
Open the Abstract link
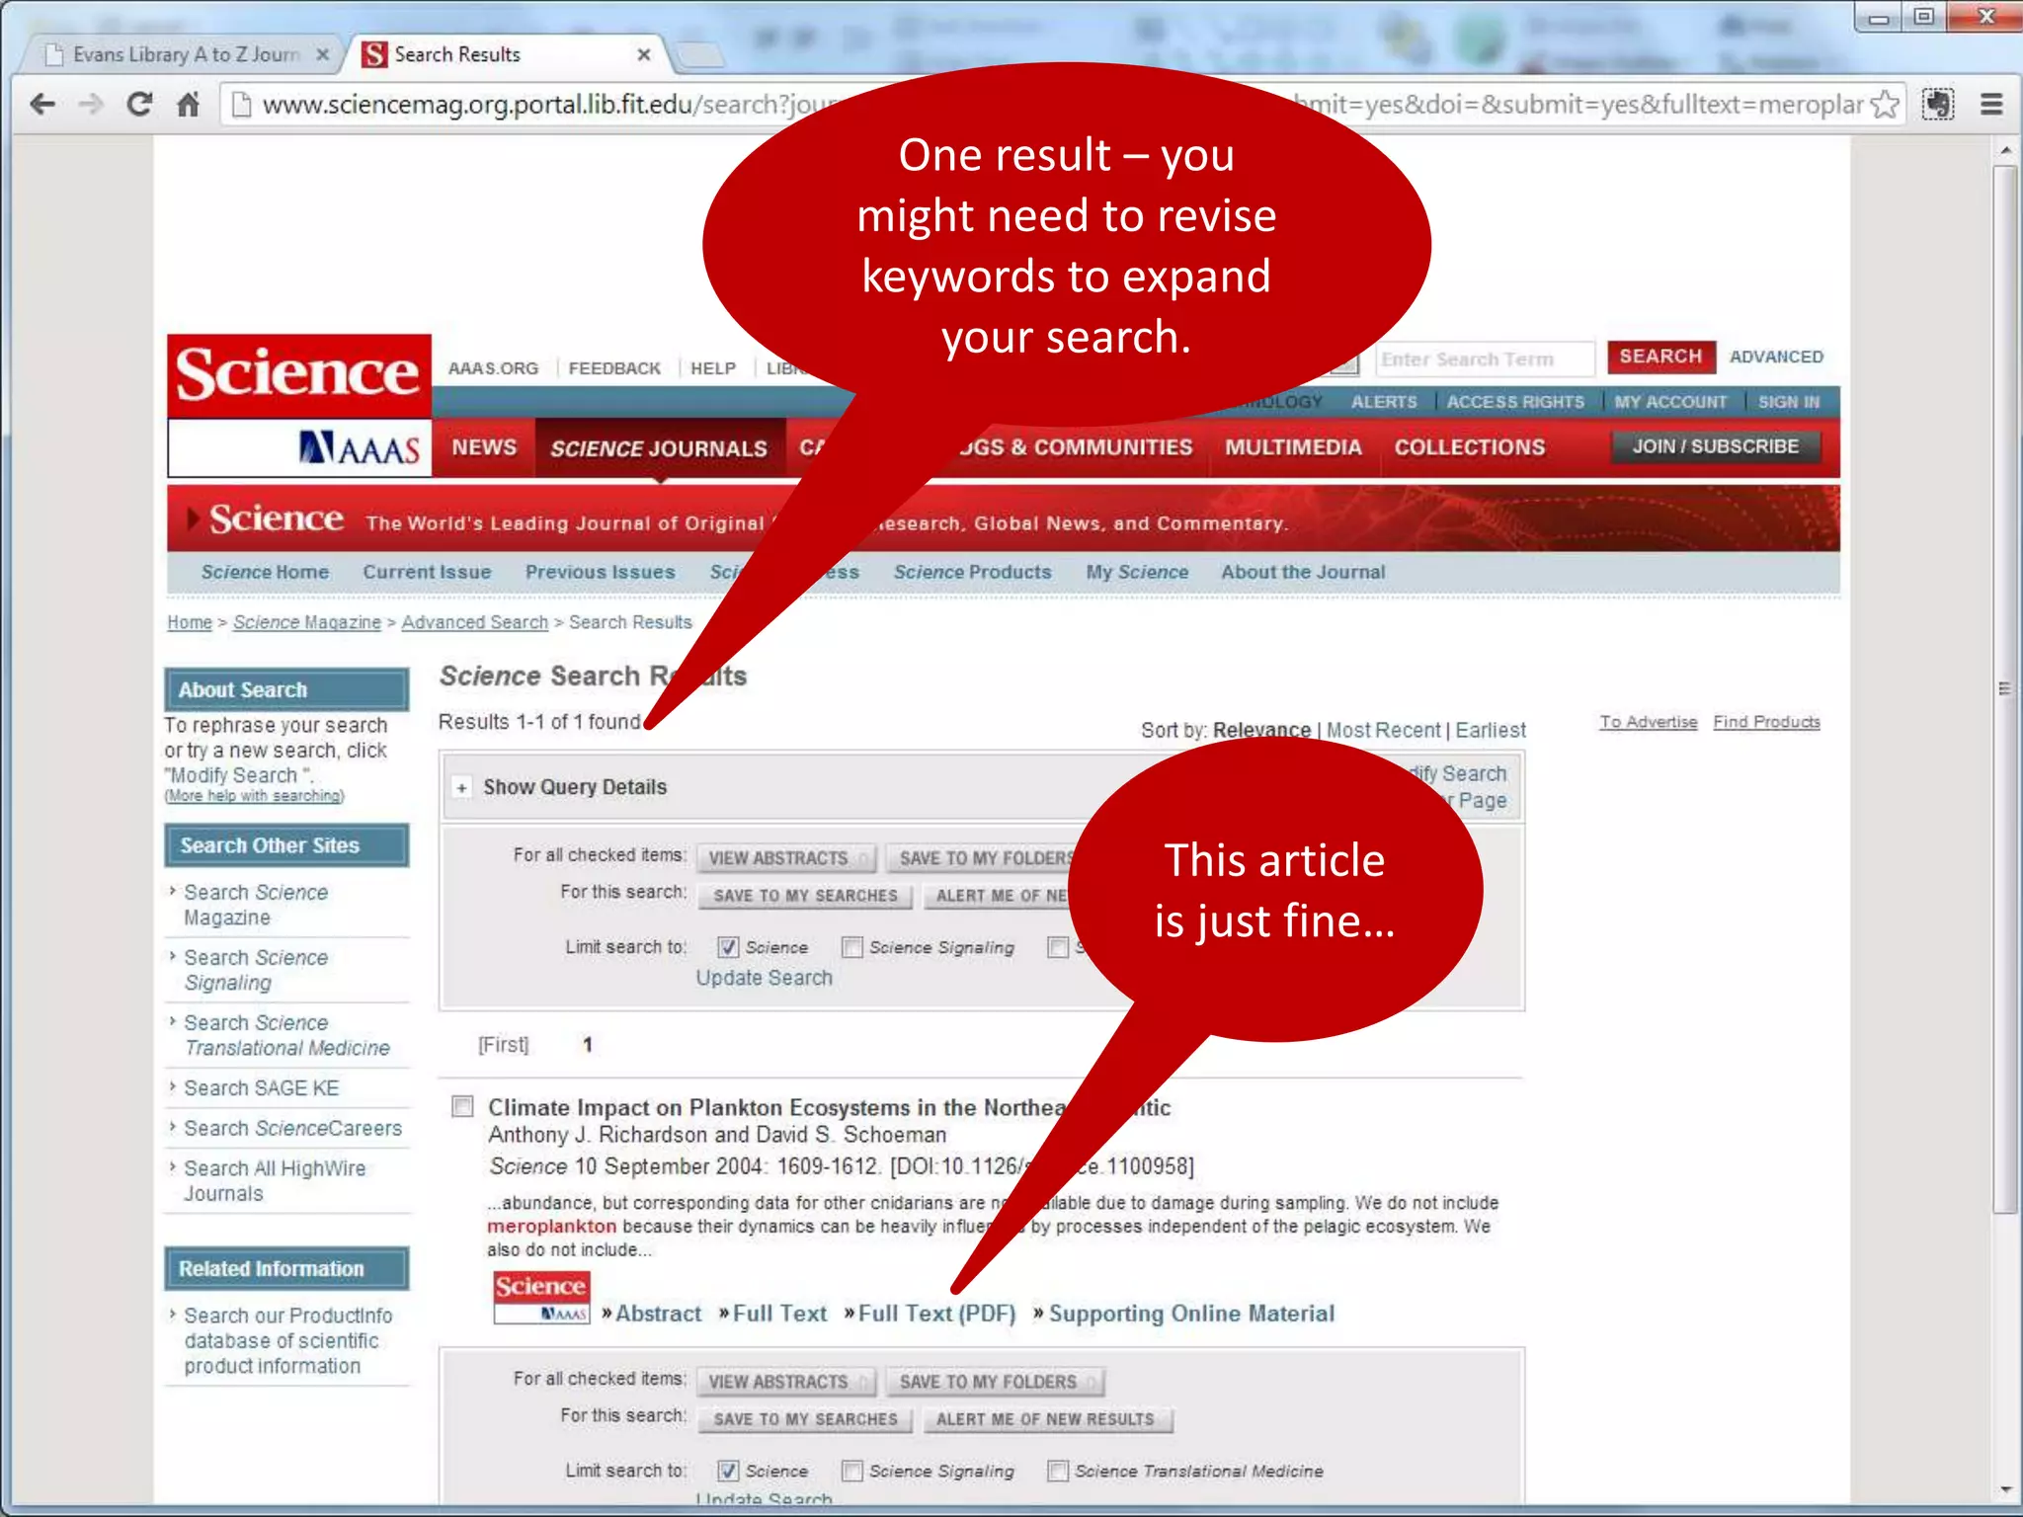[x=658, y=1314]
